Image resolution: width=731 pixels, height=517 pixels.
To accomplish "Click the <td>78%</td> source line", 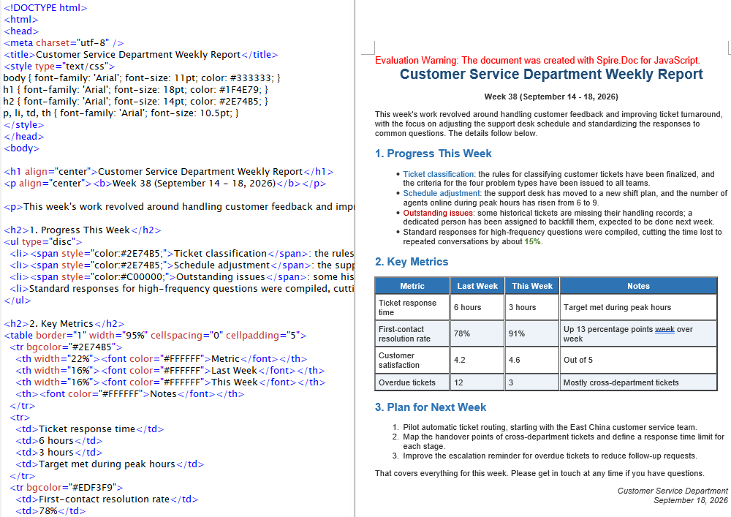I will (x=50, y=511).
